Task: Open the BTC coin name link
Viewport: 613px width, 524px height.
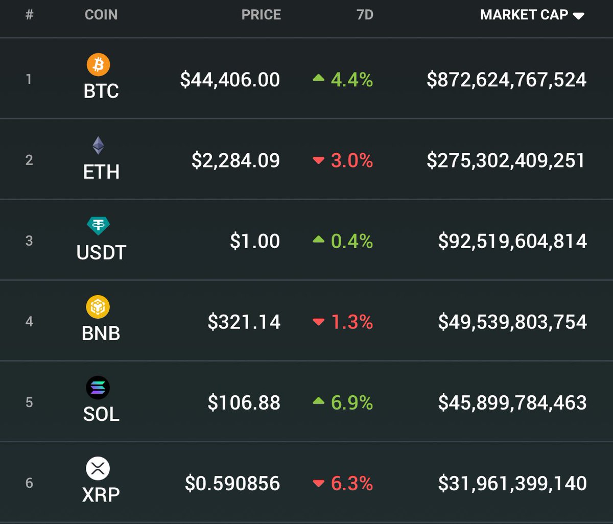Action: coord(101,91)
